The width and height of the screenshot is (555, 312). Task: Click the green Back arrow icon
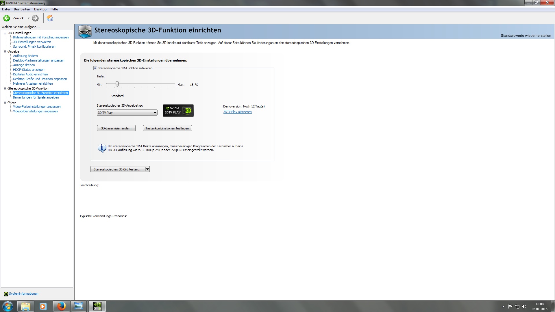coord(7,18)
